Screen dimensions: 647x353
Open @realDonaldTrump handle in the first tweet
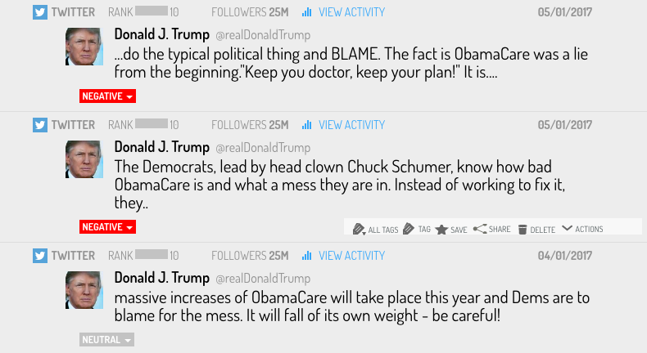[263, 35]
